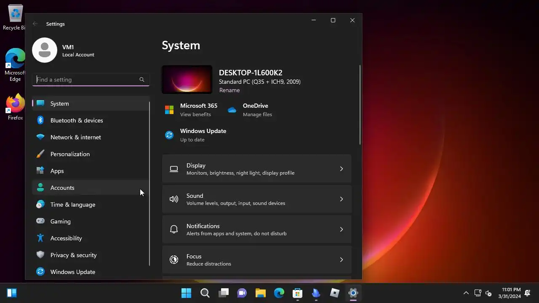Viewport: 539px width, 303px height.
Task: Click the System monitor icon in sidebar
Action: (x=40, y=103)
